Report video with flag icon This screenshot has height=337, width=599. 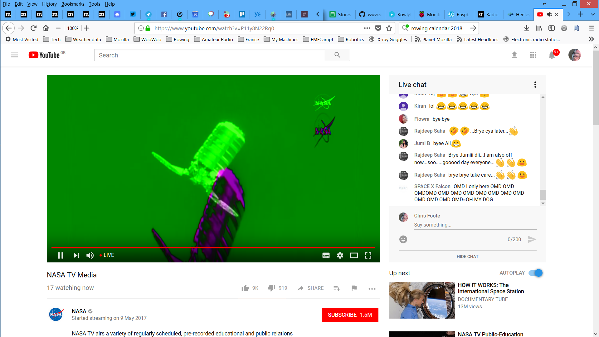click(354, 288)
